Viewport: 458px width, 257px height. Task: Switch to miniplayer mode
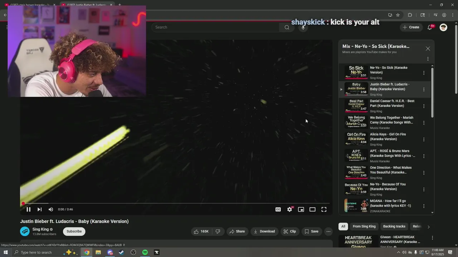pyautogui.click(x=301, y=210)
